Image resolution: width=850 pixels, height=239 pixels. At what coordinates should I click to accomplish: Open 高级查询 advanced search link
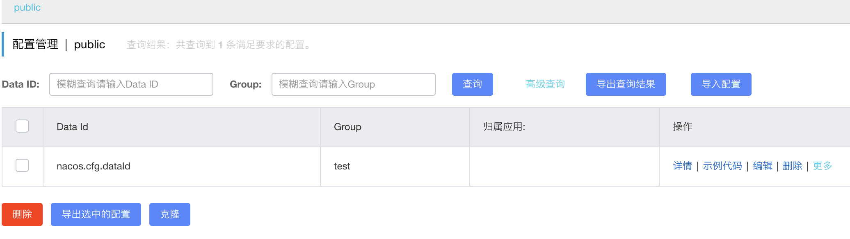[545, 84]
